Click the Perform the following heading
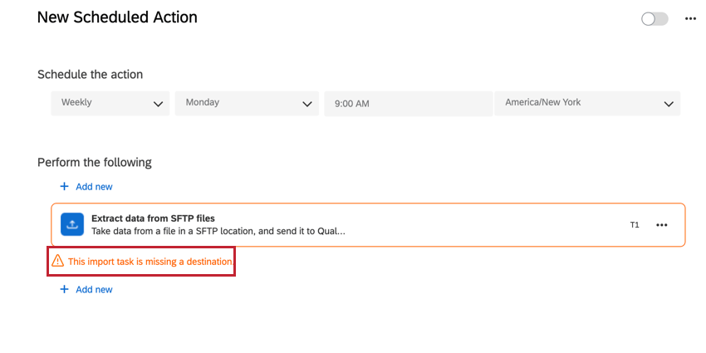Viewport: 706px width, 353px height. [x=95, y=162]
